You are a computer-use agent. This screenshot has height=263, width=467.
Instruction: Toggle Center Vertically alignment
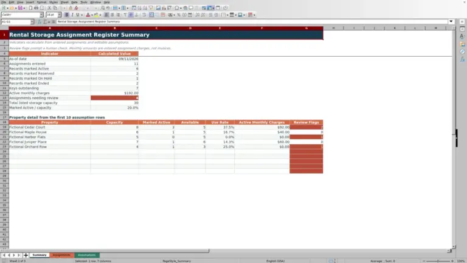131,15
